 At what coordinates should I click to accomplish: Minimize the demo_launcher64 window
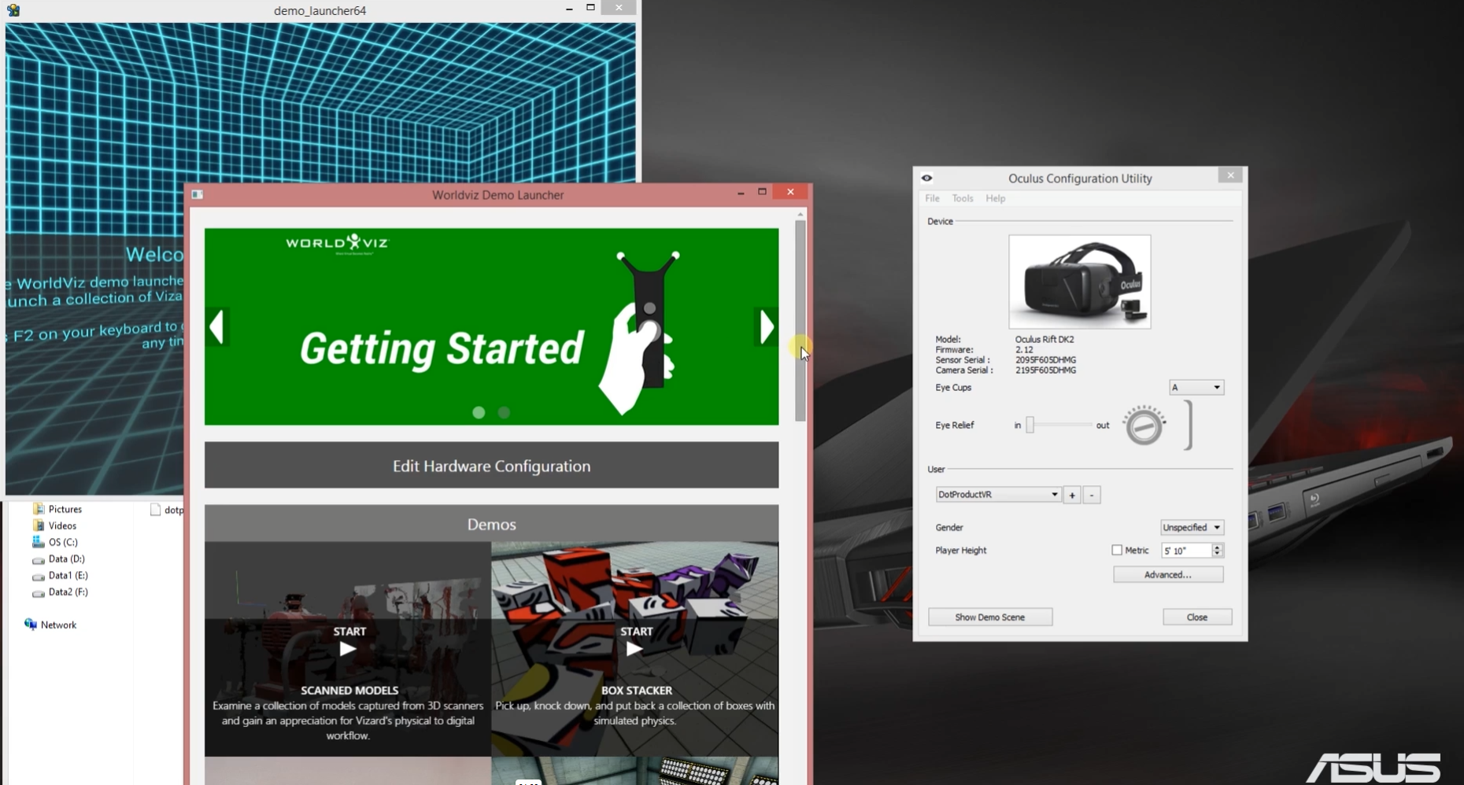569,8
